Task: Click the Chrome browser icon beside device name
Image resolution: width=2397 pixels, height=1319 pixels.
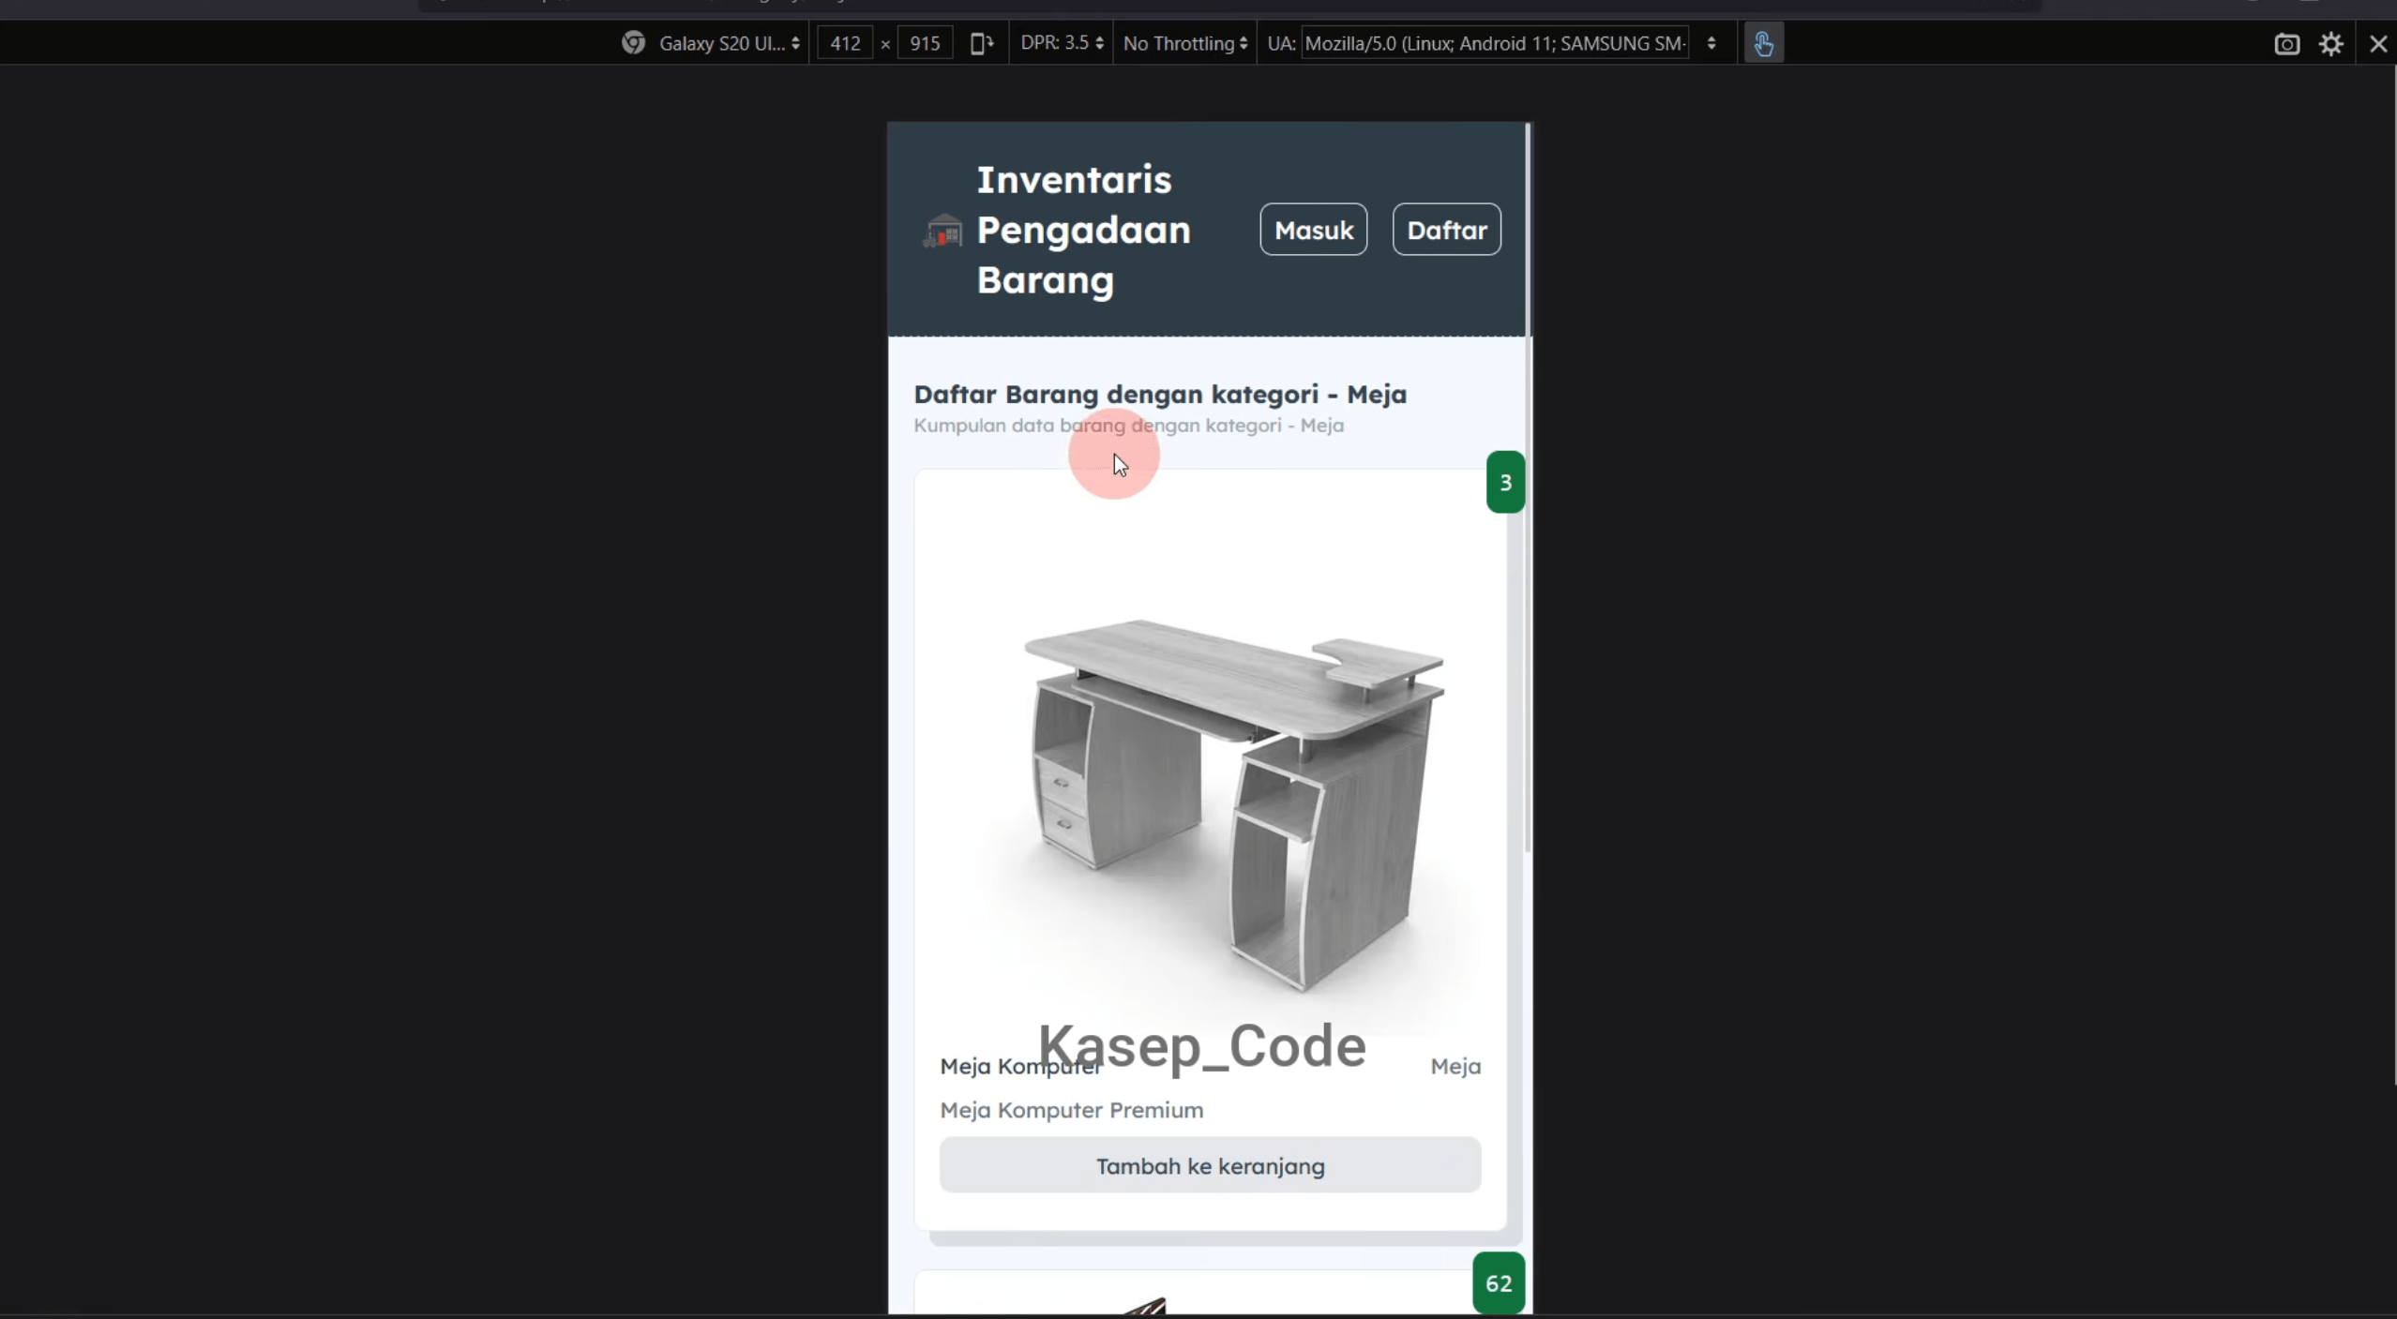Action: (x=633, y=43)
